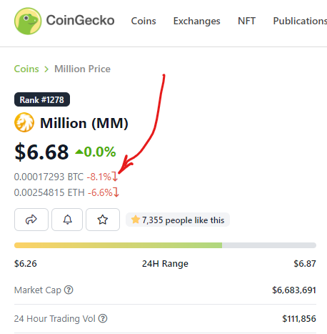
Task: Click the Rank #1278 badge
Action: pos(42,99)
